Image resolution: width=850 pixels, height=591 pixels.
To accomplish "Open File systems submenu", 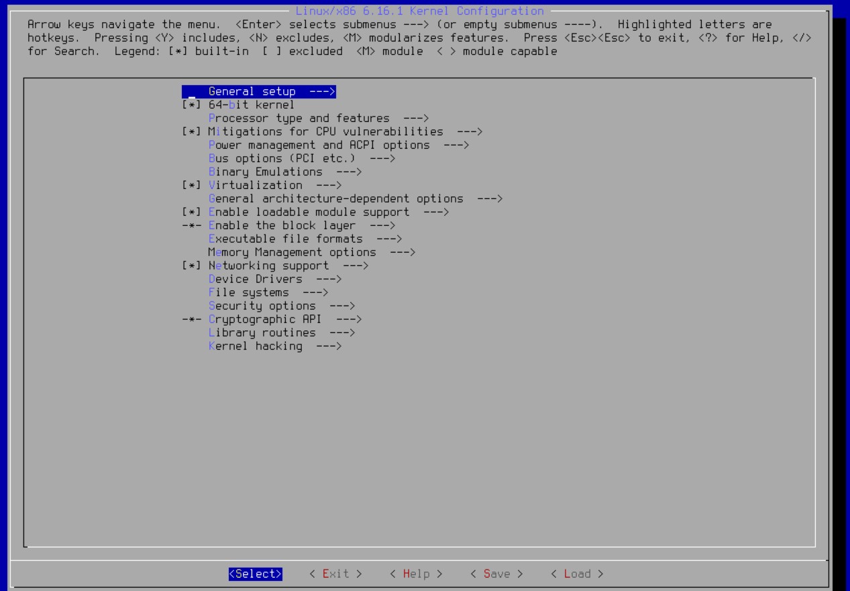I will 268,292.
